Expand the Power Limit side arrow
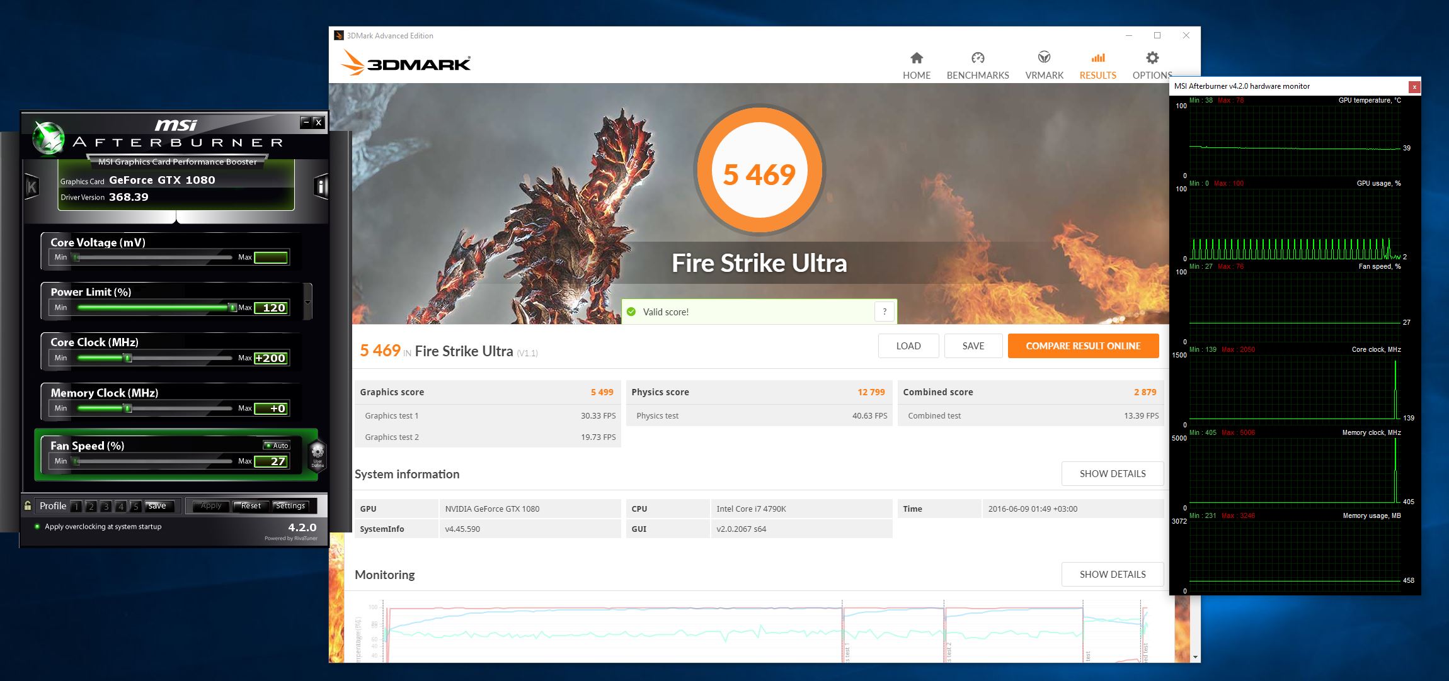The width and height of the screenshot is (1449, 681). [x=307, y=302]
